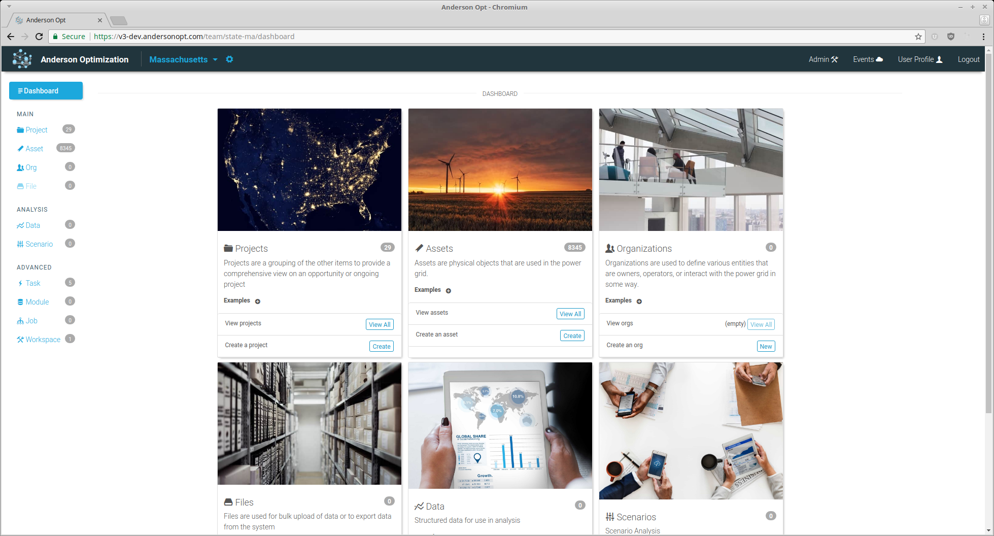Image resolution: width=994 pixels, height=536 pixels.
Task: Click Create to add an asset
Action: [x=572, y=336]
